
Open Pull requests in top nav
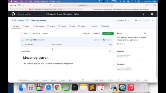[51, 14]
